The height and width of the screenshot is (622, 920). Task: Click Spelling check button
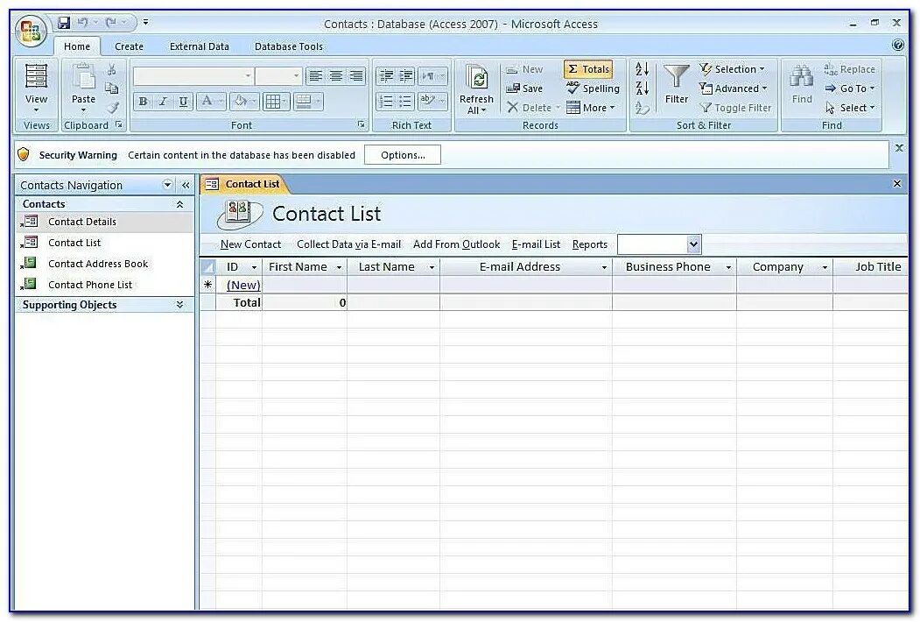click(593, 88)
